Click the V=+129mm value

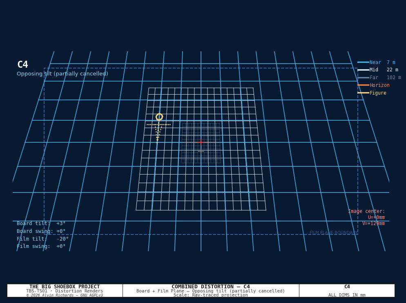[373, 223]
